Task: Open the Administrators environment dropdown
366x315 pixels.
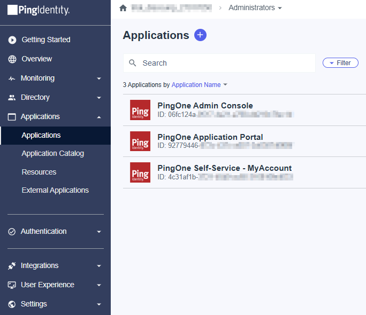Action: tap(255, 8)
